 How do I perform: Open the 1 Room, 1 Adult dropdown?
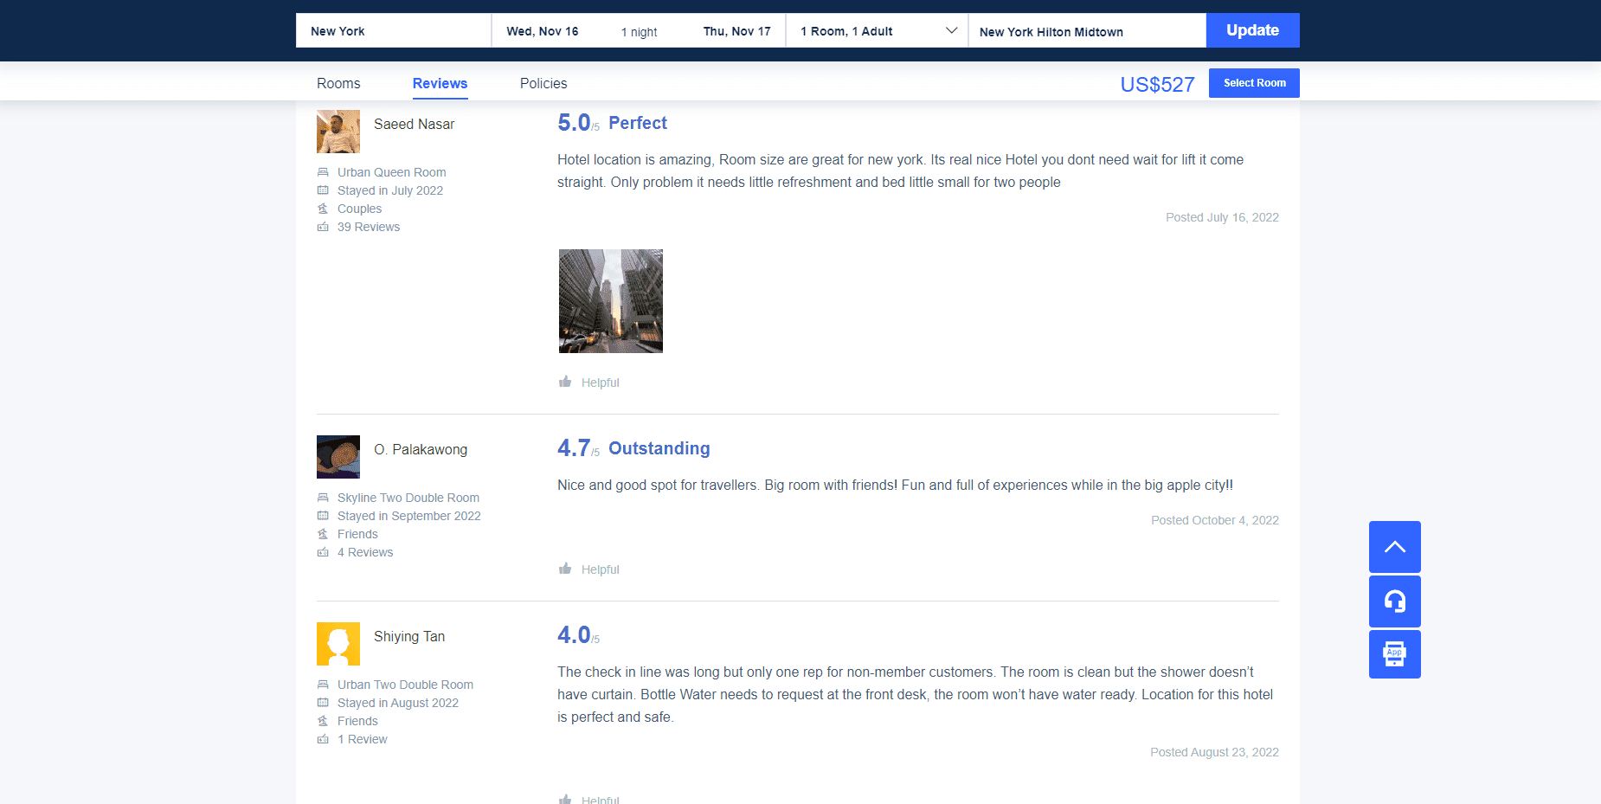coord(876,30)
